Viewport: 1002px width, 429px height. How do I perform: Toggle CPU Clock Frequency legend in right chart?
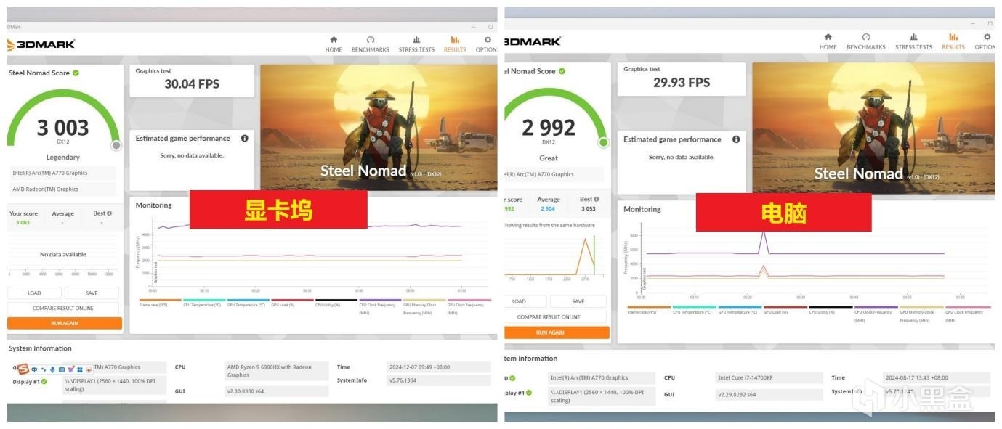coord(876,314)
